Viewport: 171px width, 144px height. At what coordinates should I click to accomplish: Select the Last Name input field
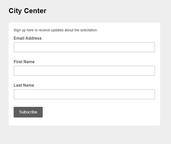(x=84, y=94)
